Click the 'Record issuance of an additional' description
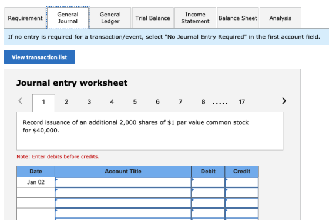The image size is (329, 222). [136, 127]
